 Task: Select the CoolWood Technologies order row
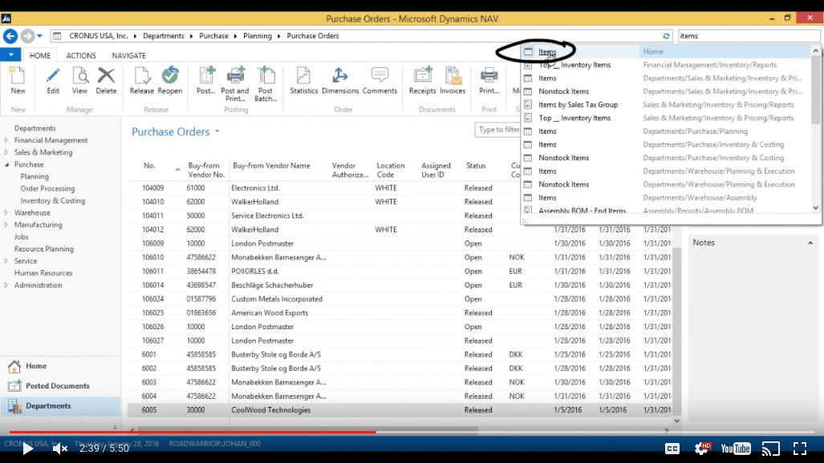[401, 410]
